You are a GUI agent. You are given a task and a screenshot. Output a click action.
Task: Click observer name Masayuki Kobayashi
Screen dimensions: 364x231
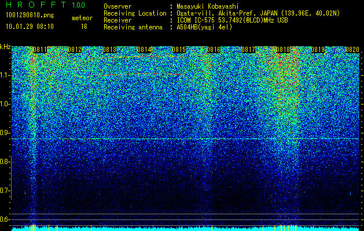click(208, 7)
